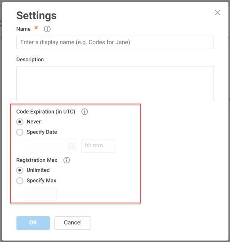The image size is (230, 242).
Task: Click the Name field label
Action: tap(23, 29)
